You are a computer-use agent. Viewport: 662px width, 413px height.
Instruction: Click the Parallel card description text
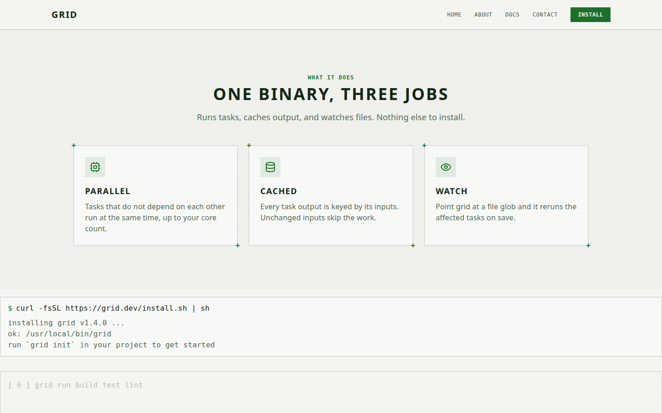(155, 218)
